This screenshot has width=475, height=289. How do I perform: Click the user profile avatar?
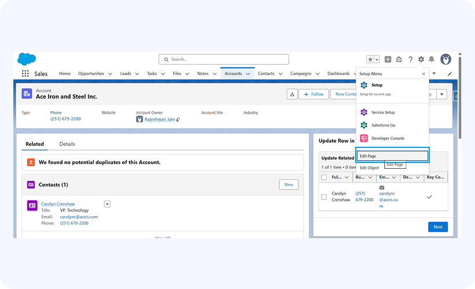(446, 60)
